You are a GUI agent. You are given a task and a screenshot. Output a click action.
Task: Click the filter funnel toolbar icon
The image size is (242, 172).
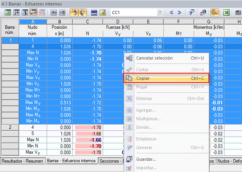pyautogui.click(x=191, y=12)
